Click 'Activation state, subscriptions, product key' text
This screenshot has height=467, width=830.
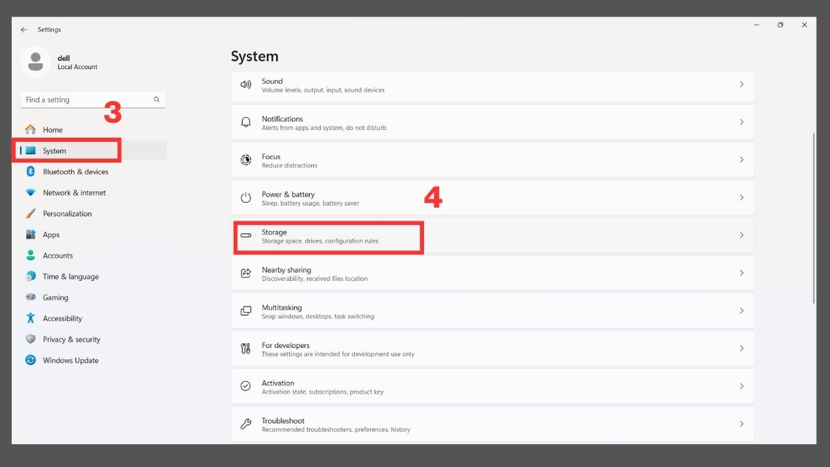coord(322,392)
